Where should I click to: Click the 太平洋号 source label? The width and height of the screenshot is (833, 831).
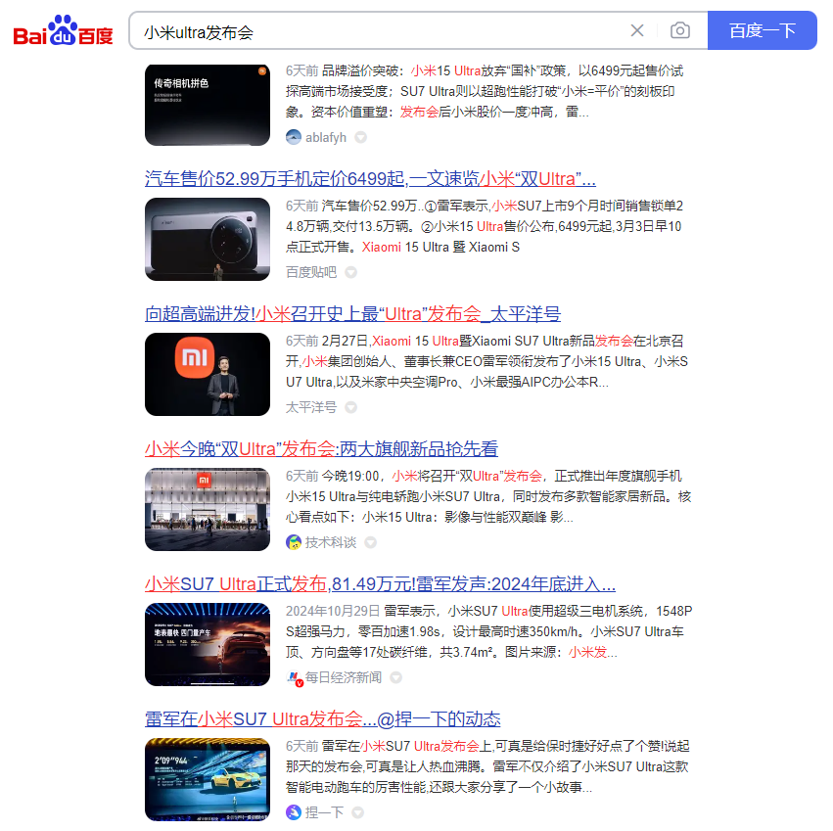pos(310,407)
